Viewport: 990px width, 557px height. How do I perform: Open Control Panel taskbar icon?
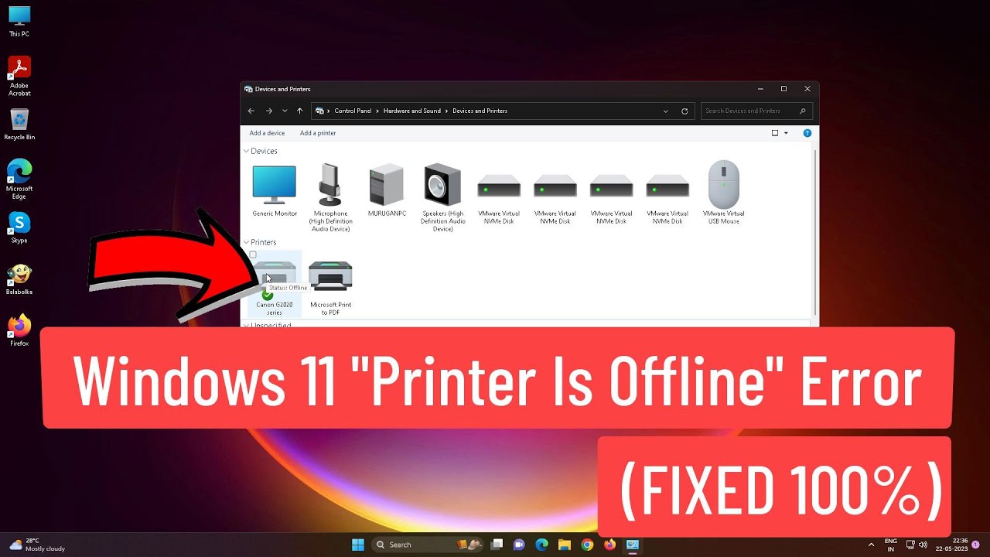[x=633, y=545]
